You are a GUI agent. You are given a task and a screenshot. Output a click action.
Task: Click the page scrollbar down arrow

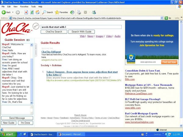click(x=181, y=126)
